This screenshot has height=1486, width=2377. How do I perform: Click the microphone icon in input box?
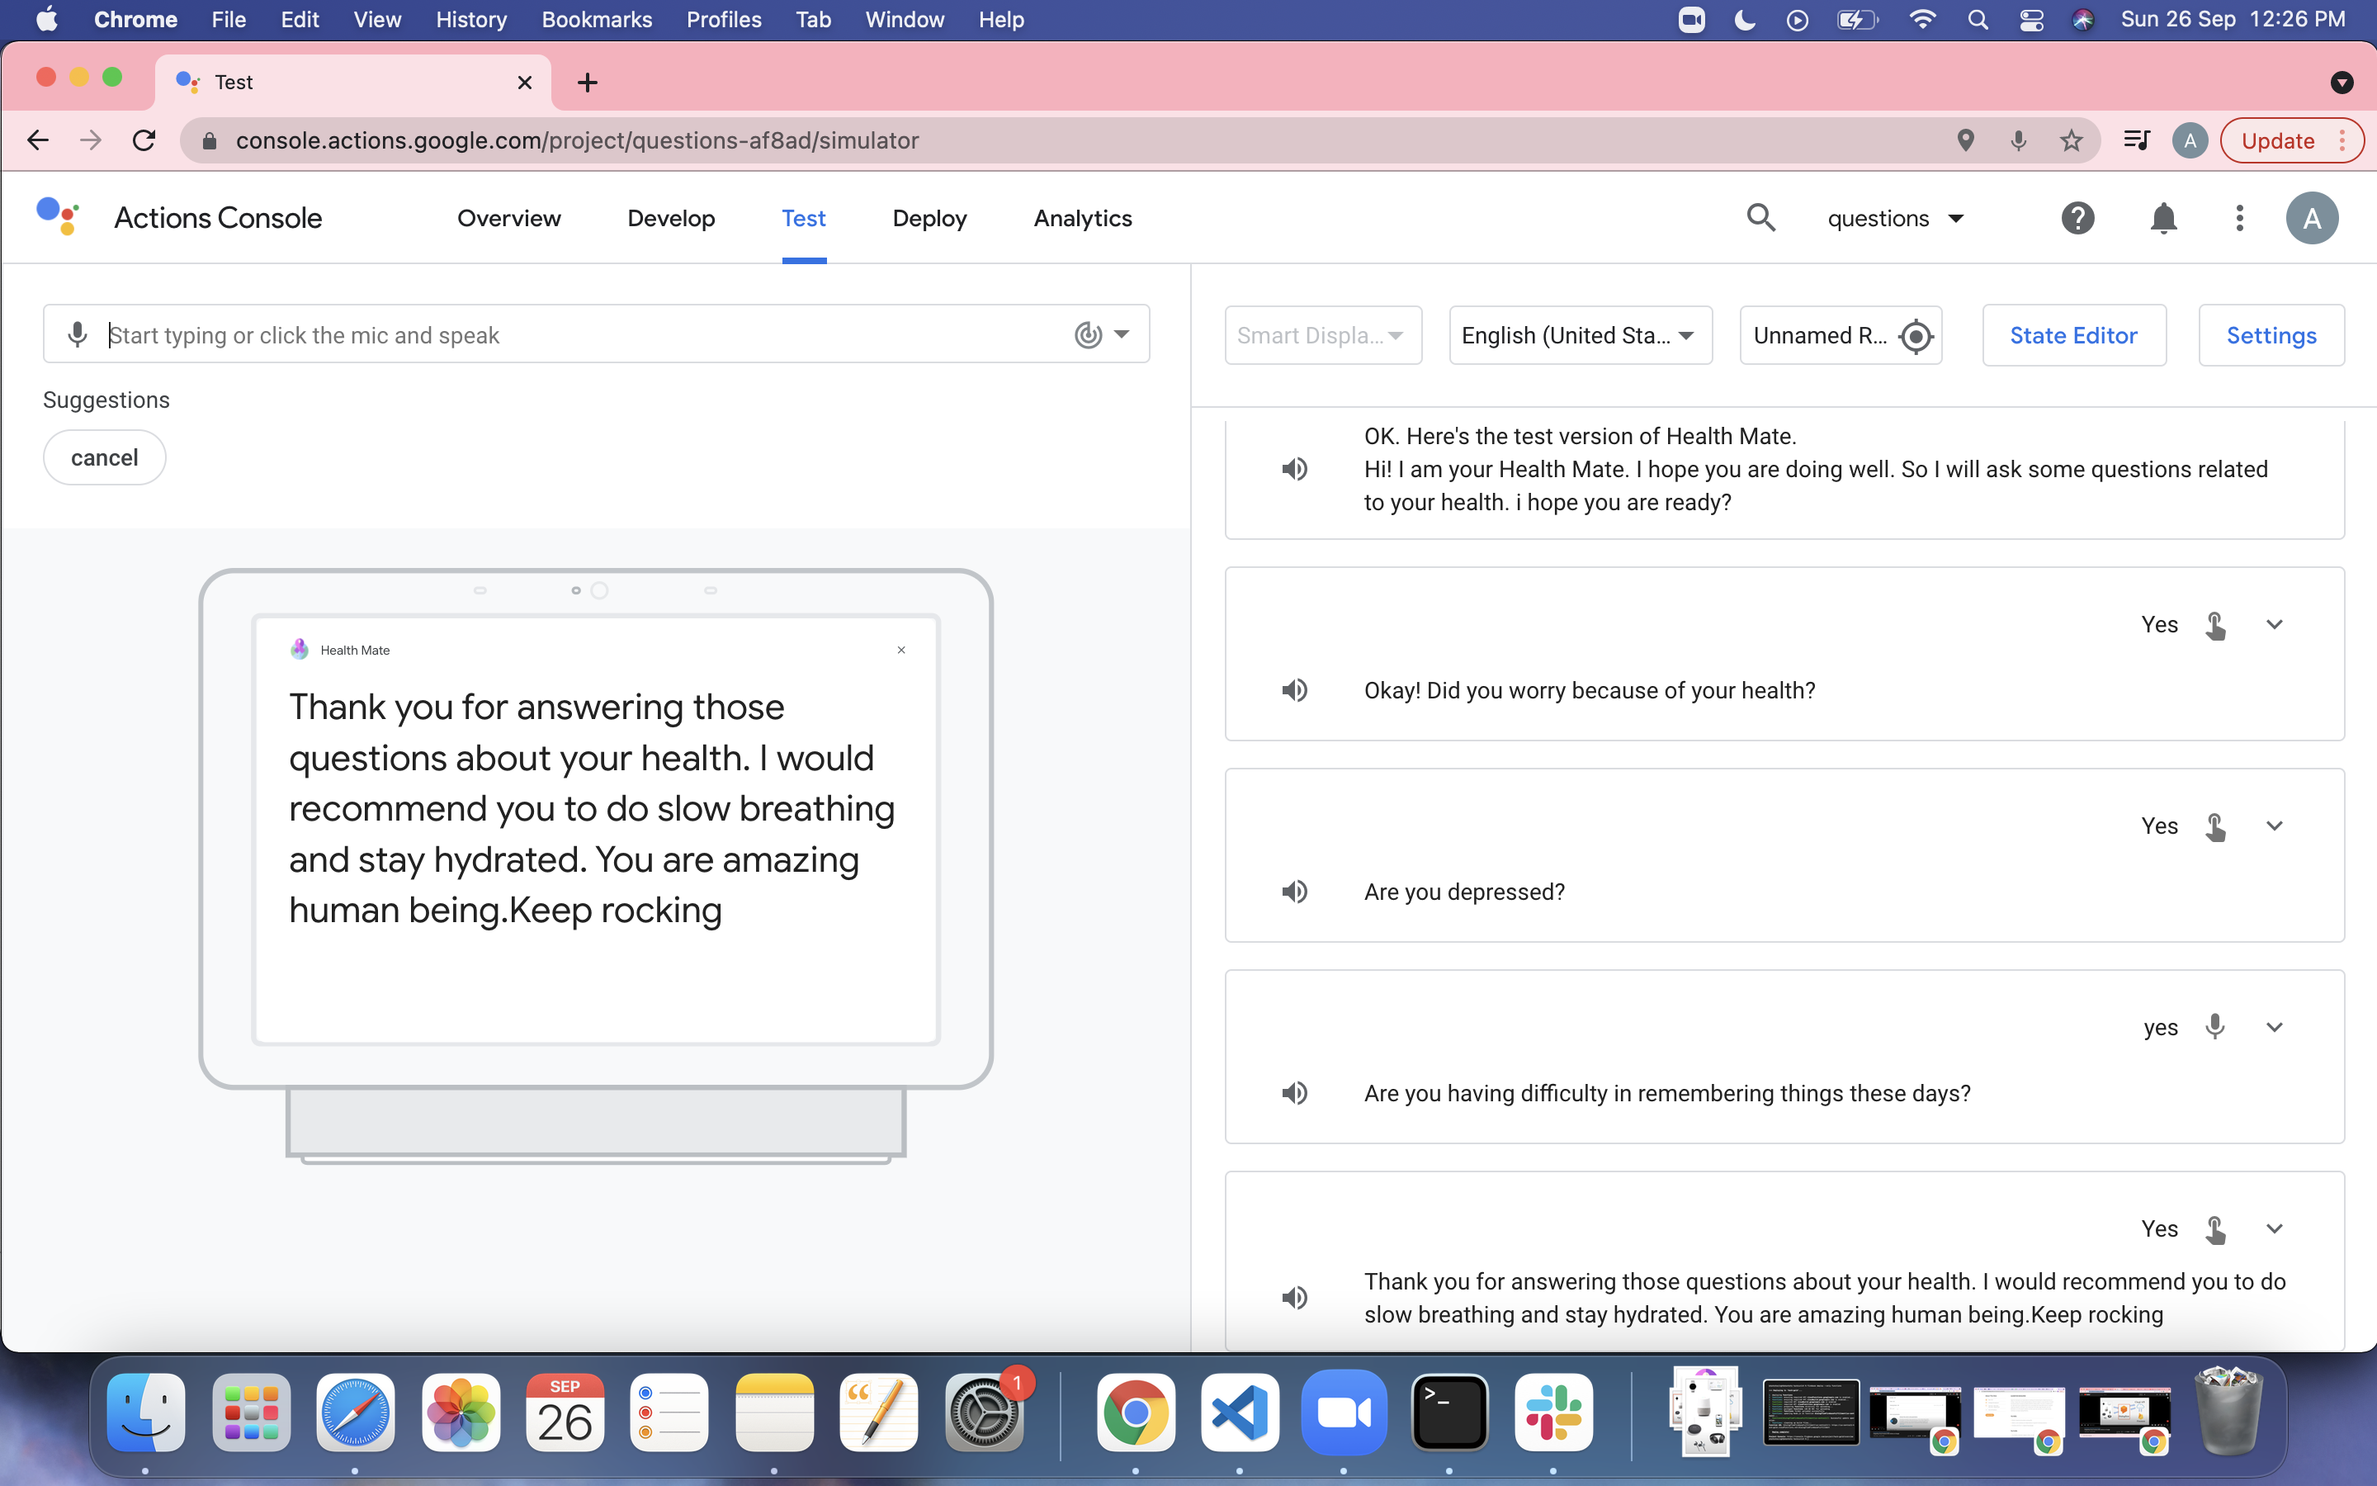click(x=78, y=335)
